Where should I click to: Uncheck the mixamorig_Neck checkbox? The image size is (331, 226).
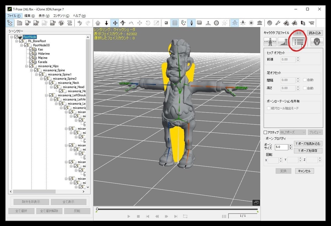pos(51,83)
